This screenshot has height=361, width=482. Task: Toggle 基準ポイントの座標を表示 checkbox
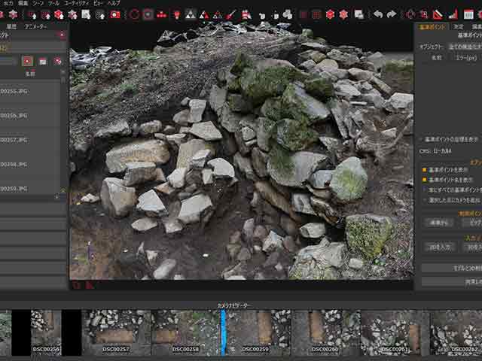click(x=420, y=140)
